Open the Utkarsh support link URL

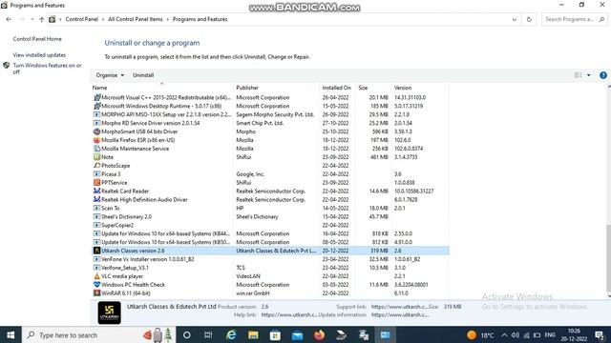(399, 307)
